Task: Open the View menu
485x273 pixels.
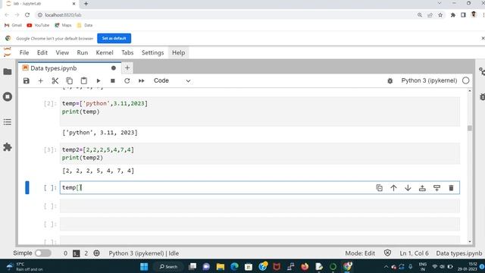Action: click(x=62, y=52)
